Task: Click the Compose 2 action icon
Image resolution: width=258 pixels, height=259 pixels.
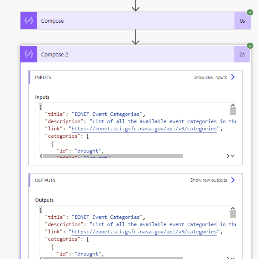Action: [x=29, y=54]
